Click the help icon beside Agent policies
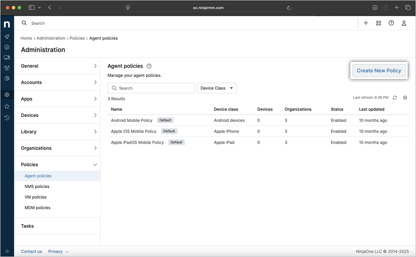Viewport: 416px width, 257px height. pyautogui.click(x=149, y=66)
